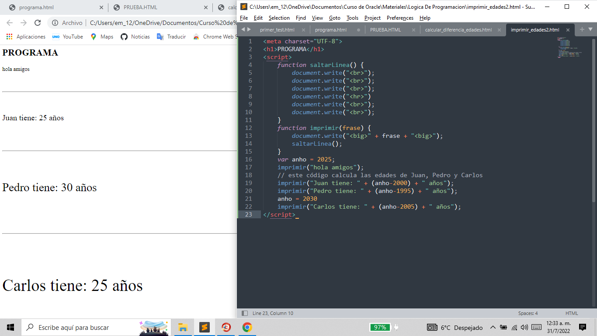Click the Archivo info icon in address bar
Image resolution: width=597 pixels, height=336 pixels.
click(55, 23)
